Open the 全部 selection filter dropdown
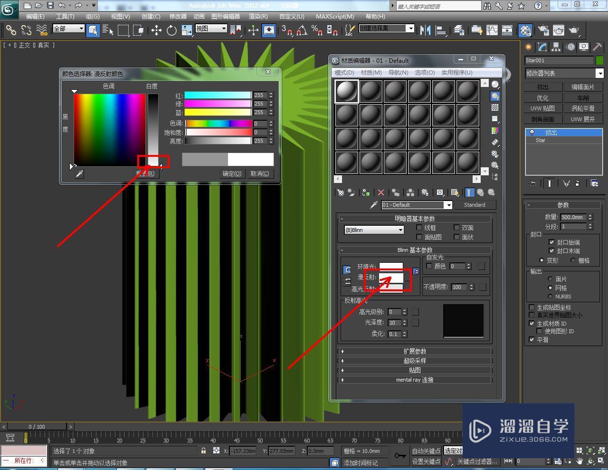 tap(68, 29)
